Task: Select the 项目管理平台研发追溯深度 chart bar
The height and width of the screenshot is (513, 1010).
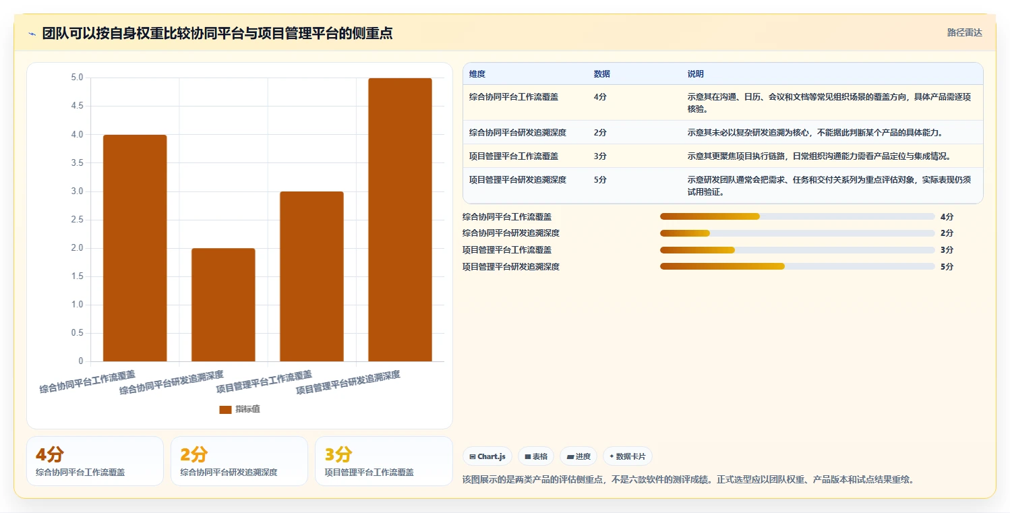Action: 400,220
